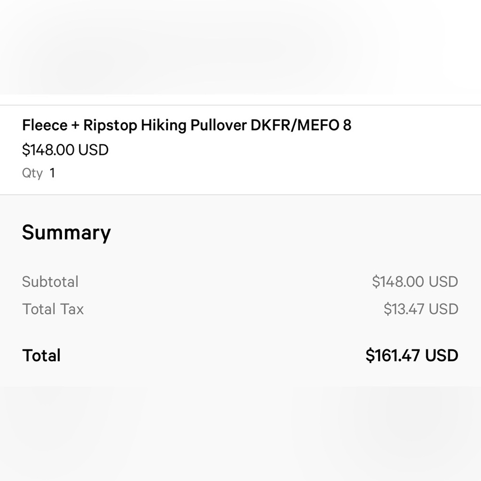This screenshot has width=481, height=481.
Task: Click the plus sign in product title
Action: tap(75, 126)
